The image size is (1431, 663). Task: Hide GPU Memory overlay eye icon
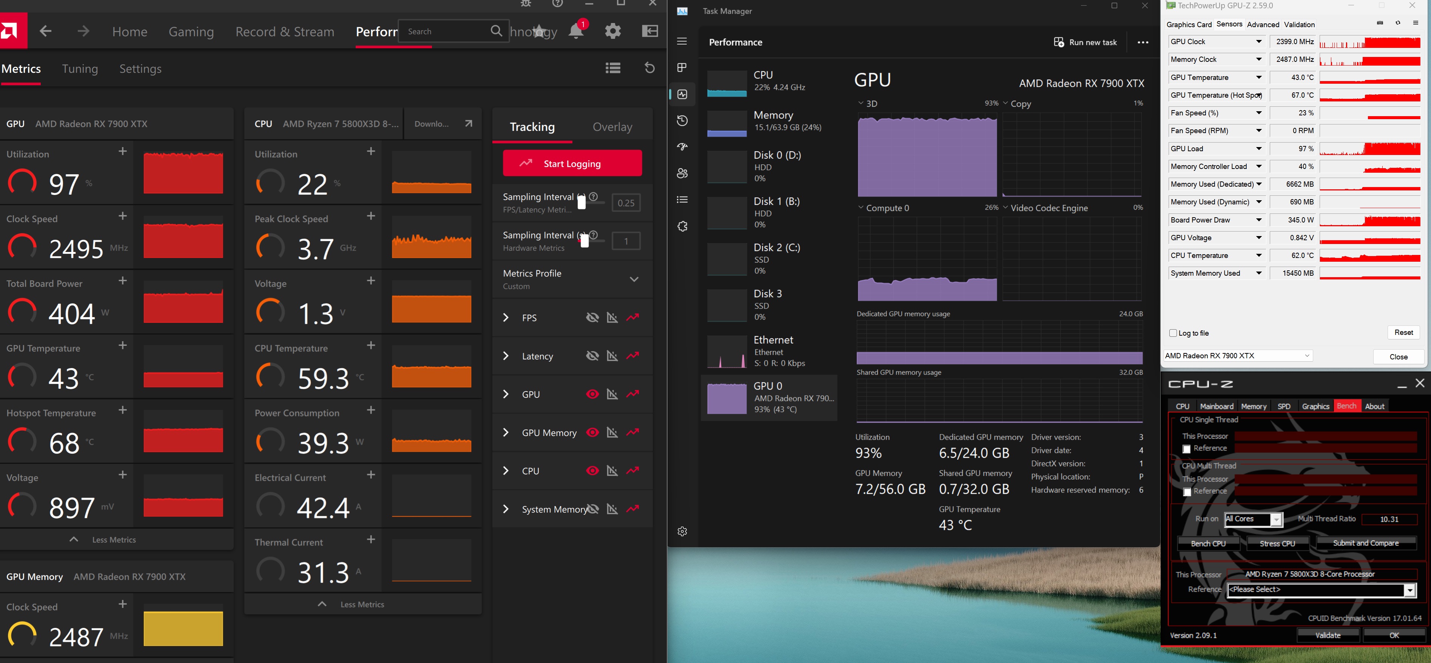[593, 432]
